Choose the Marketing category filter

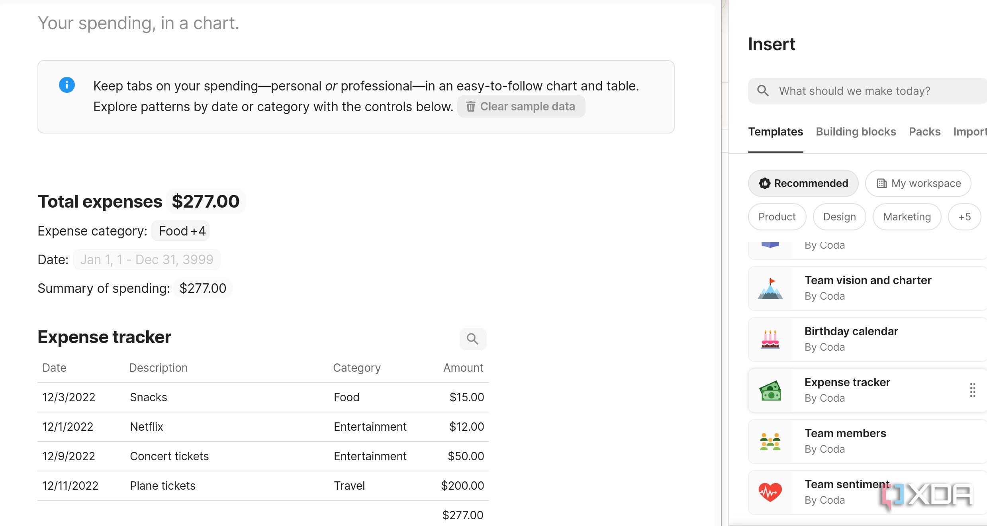[907, 217]
